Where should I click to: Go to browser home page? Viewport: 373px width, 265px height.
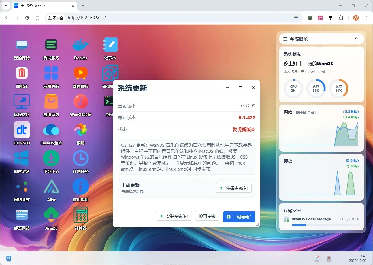point(37,18)
